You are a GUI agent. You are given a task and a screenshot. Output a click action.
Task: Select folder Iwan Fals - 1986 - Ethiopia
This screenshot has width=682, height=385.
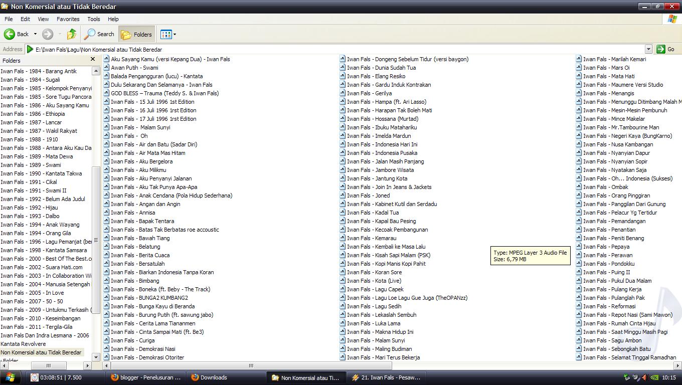pos(33,114)
